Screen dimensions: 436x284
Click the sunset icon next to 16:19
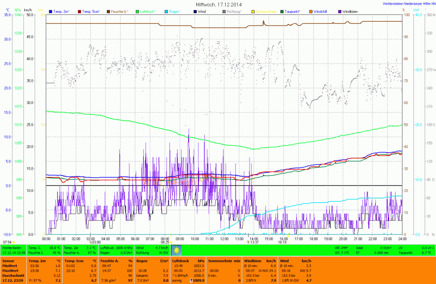[288, 242]
